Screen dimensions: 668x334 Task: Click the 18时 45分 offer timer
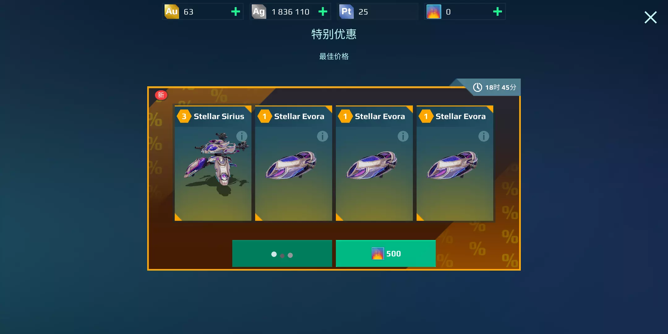495,88
